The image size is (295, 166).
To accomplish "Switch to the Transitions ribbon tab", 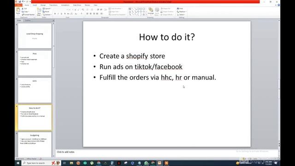I will tap(53, 5).
